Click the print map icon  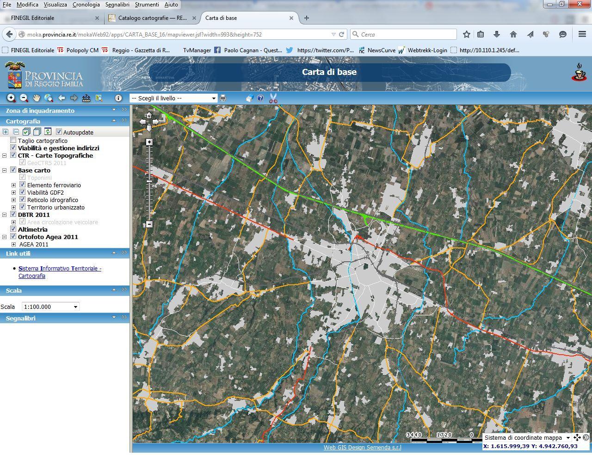pyautogui.click(x=223, y=98)
